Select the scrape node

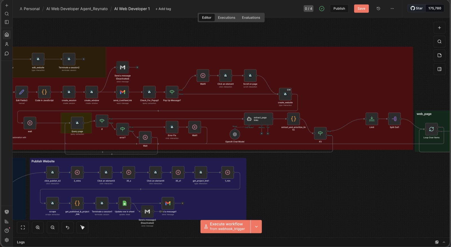pyautogui.click(x=52, y=203)
